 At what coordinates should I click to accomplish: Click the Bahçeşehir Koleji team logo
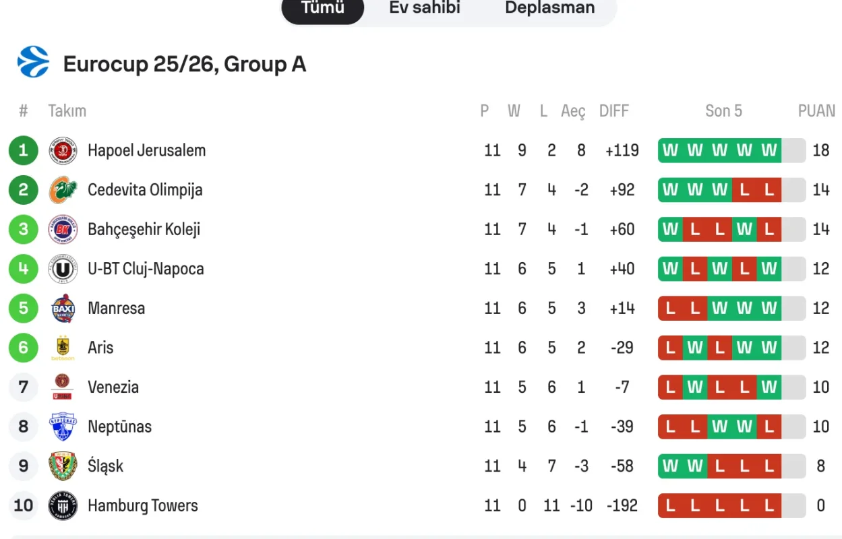(x=63, y=229)
